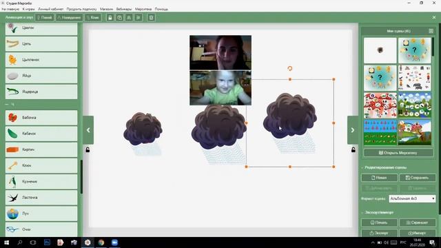
Task: Select the Цветок flower item
Action: (41, 28)
